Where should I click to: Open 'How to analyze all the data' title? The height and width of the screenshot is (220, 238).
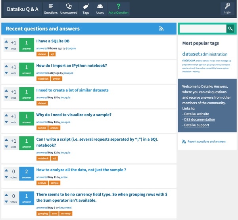pyautogui.click(x=81, y=170)
